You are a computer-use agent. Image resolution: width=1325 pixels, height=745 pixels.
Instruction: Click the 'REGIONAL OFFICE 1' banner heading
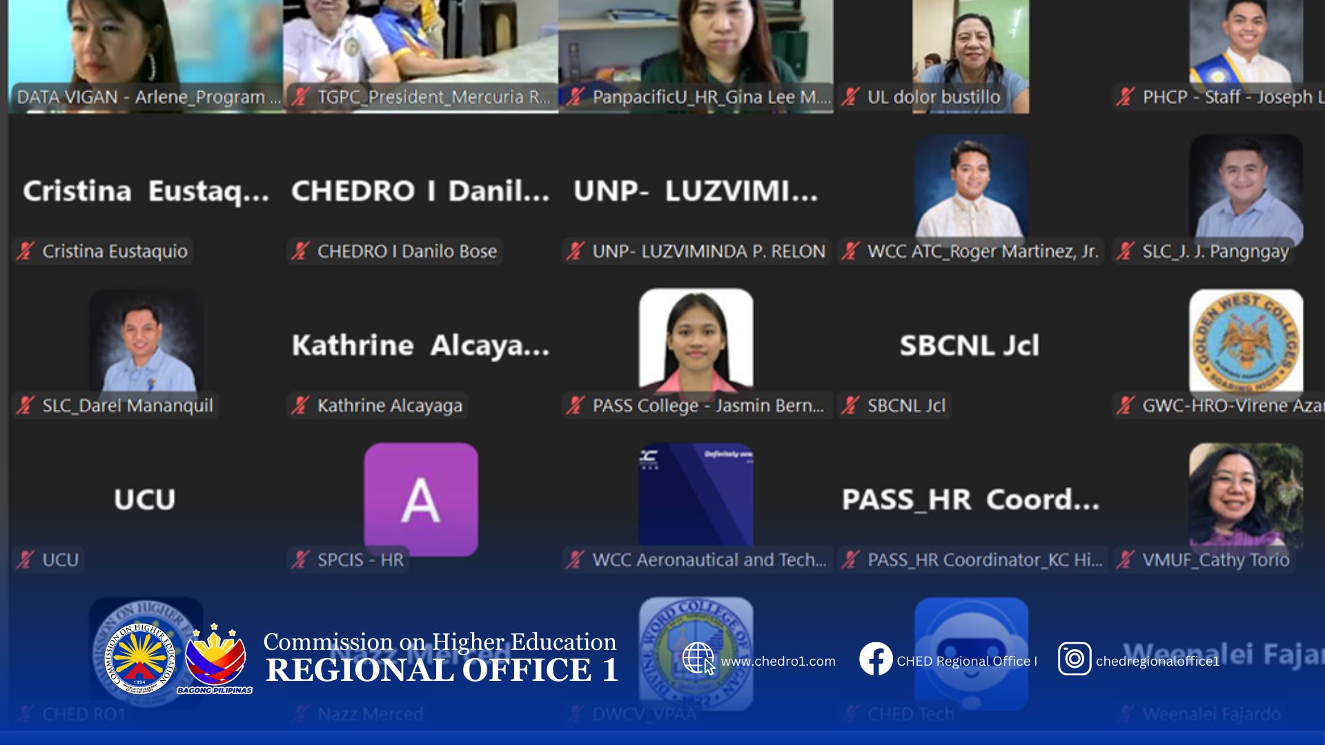pyautogui.click(x=442, y=670)
